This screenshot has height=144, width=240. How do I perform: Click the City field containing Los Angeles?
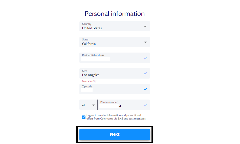click(x=115, y=73)
